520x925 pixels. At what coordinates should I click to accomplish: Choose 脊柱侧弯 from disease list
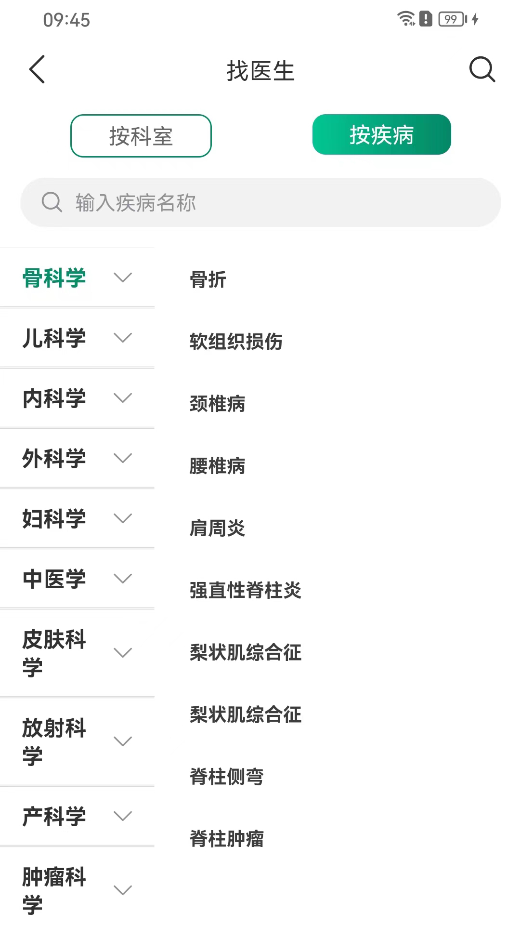[226, 777]
